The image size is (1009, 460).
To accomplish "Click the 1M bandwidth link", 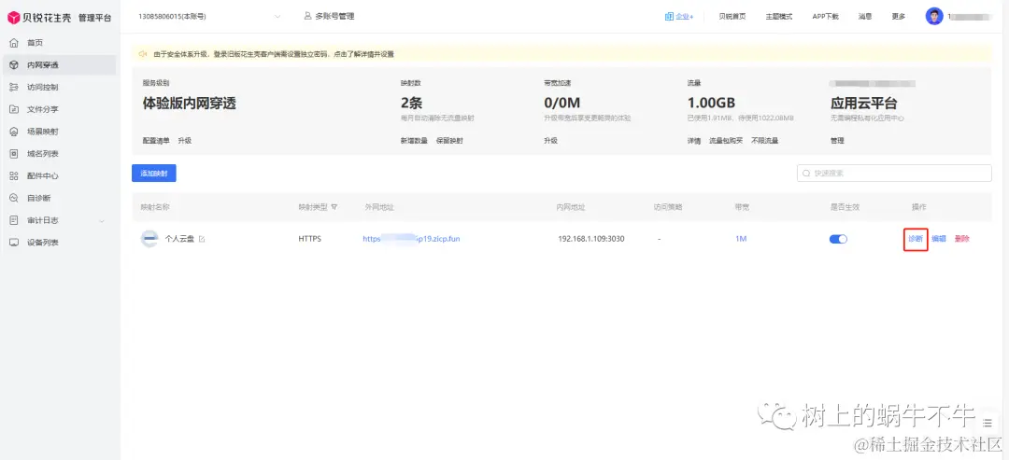I will click(741, 238).
